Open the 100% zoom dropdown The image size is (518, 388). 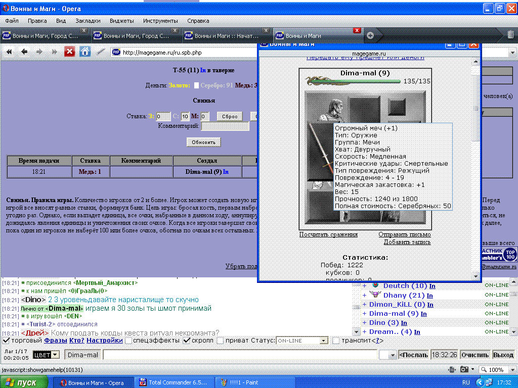click(512, 370)
